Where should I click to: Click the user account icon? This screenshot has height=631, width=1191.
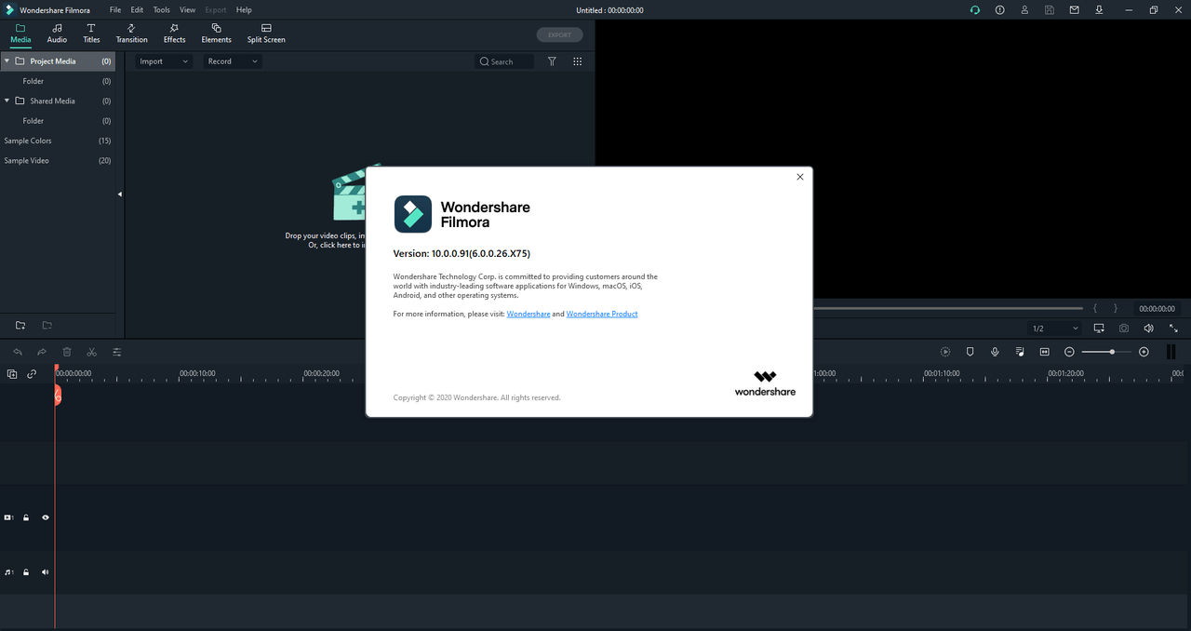[x=1024, y=9]
